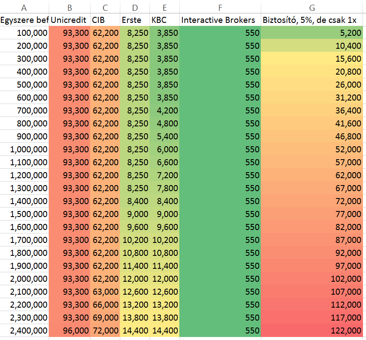Image resolution: width=366 pixels, height=340 pixels.
Task: Click the 'KBC' header cell
Action: [165, 20]
